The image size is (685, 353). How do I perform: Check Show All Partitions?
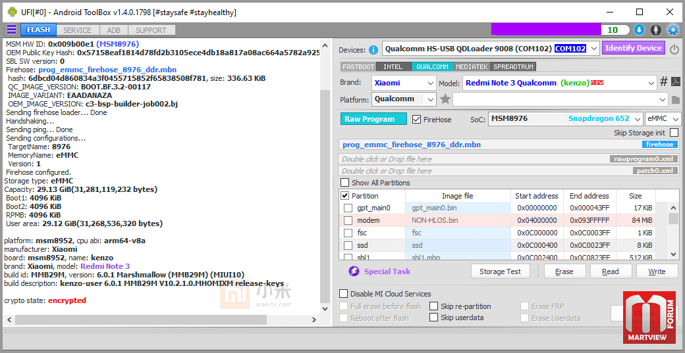coord(345,183)
